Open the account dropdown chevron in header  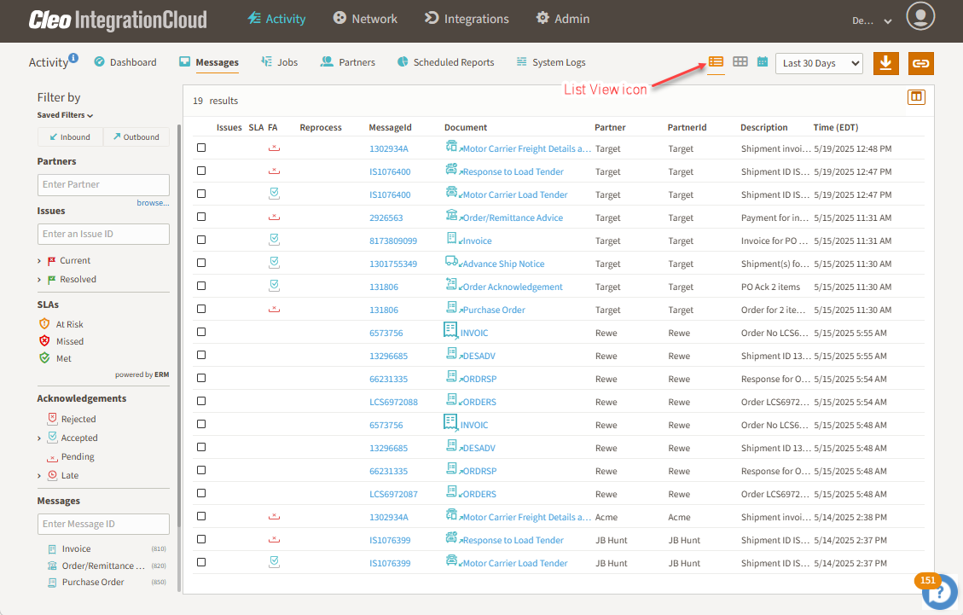887,20
